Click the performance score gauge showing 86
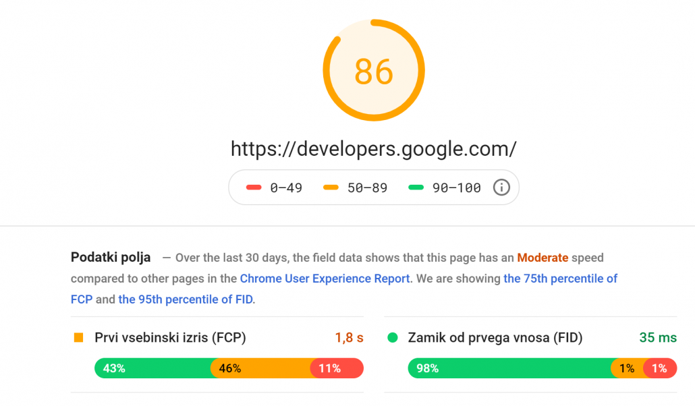This screenshot has width=695, height=406. tap(374, 71)
